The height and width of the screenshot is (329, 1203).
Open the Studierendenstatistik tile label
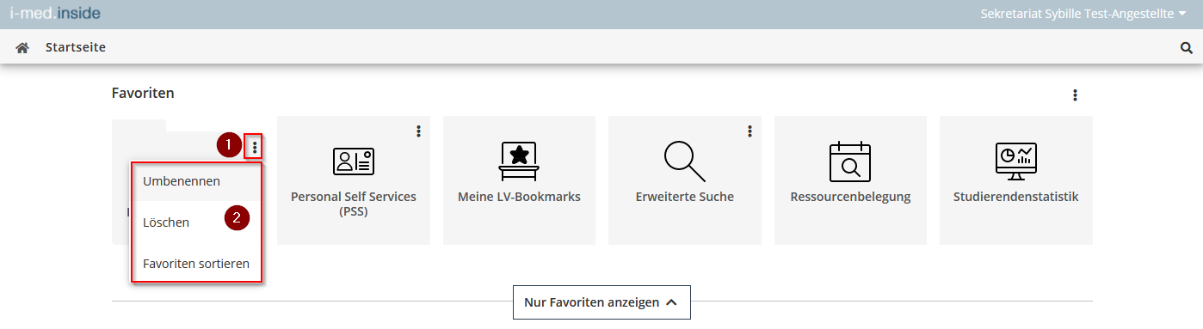[x=1016, y=197]
